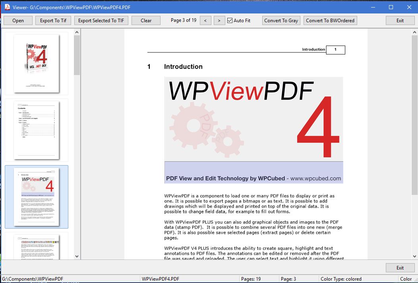Viewport: 418px width, 283px height.
Task: Click the document view scroll down arrow
Action: pos(414,256)
